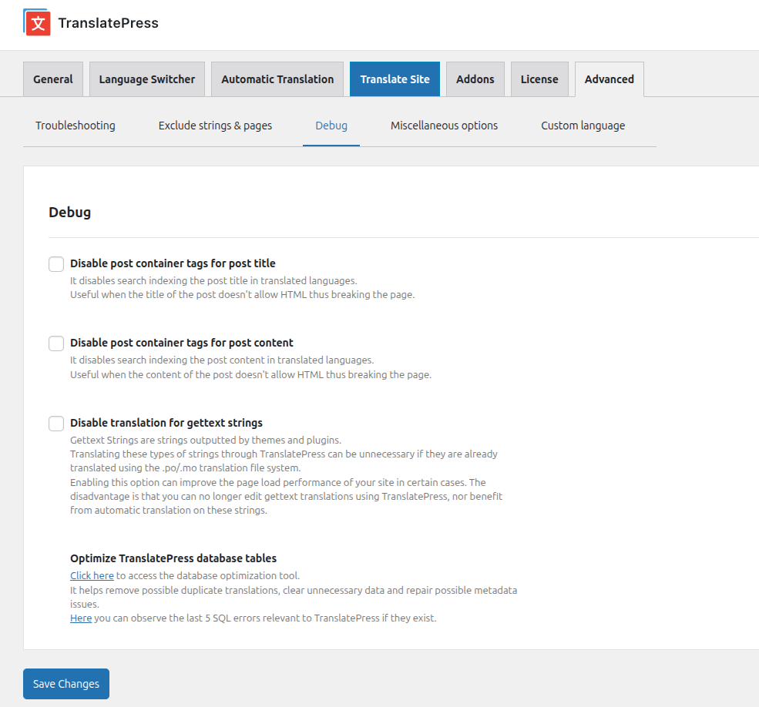Switch to the Automatic Translation tab
The image size is (759, 707).
point(277,79)
